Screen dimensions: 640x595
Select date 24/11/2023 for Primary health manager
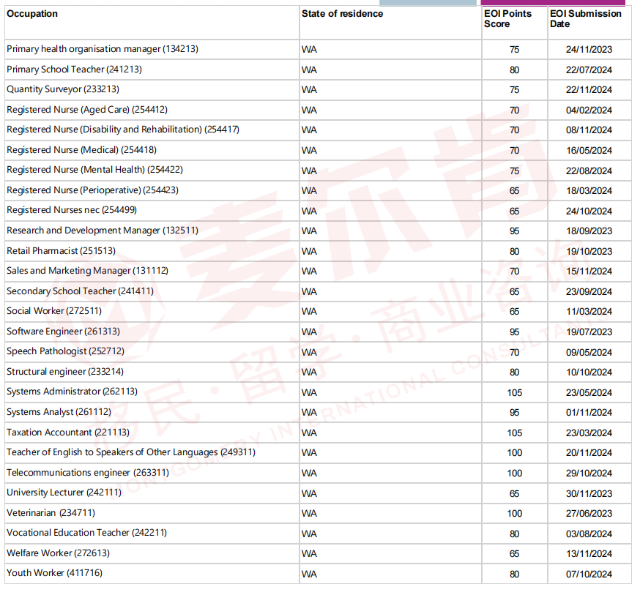click(x=589, y=50)
